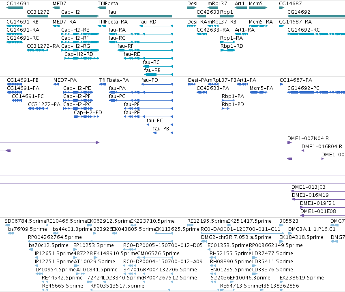Click EST label RP003513517.5prime
Screen dimensions: 345x292
(x=117, y=286)
